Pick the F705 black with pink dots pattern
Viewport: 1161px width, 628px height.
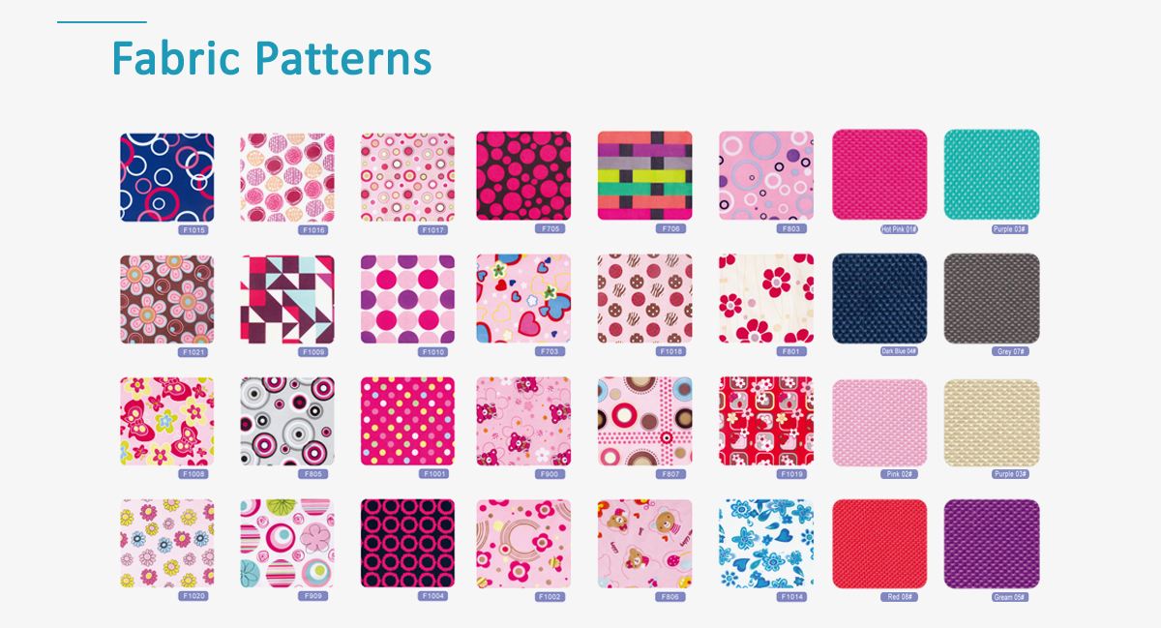(523, 176)
